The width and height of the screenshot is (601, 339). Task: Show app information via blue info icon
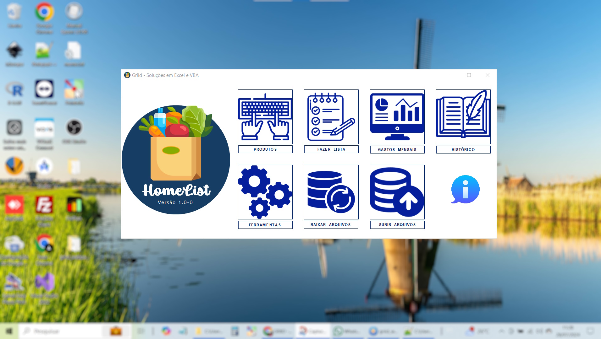pyautogui.click(x=465, y=189)
